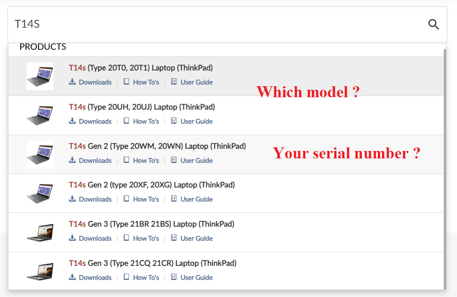Screen dimensions: 457x297
Task: Click download arrow icon in 21BR 21BS row
Action: pyautogui.click(x=72, y=238)
